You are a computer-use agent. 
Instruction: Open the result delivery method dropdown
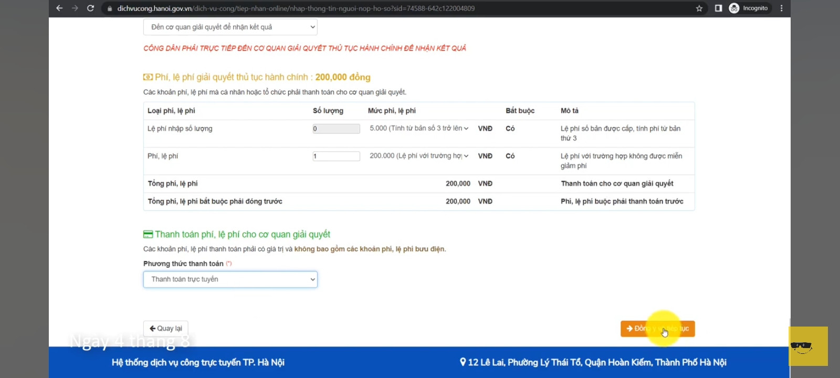pyautogui.click(x=230, y=27)
